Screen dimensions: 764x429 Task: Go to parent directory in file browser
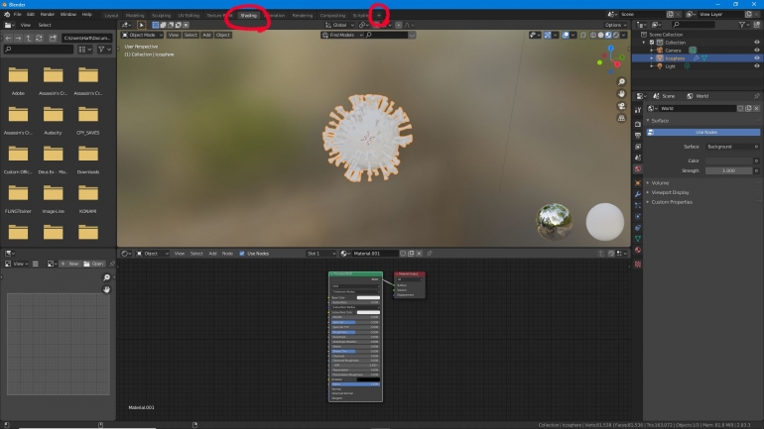click(x=29, y=38)
